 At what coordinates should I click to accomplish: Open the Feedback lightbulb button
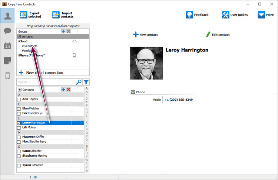click(197, 15)
